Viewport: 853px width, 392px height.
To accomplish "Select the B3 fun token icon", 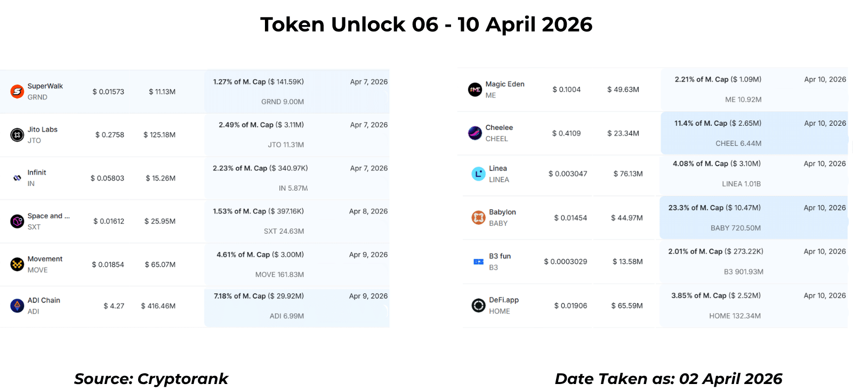I will tap(479, 262).
